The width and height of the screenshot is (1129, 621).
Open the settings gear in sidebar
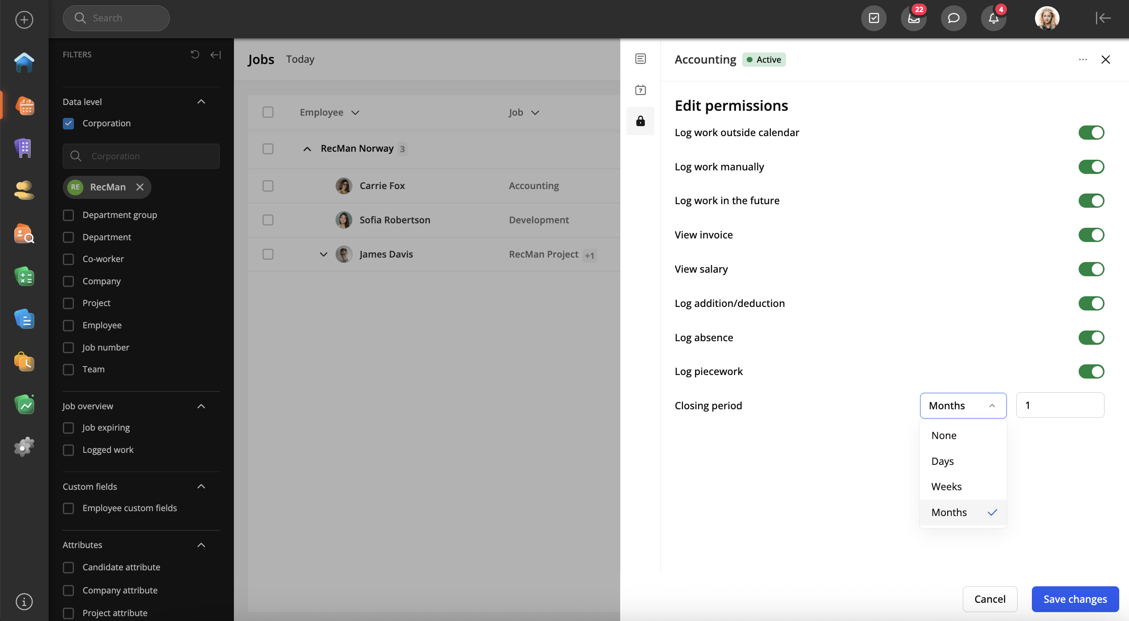coord(24,446)
